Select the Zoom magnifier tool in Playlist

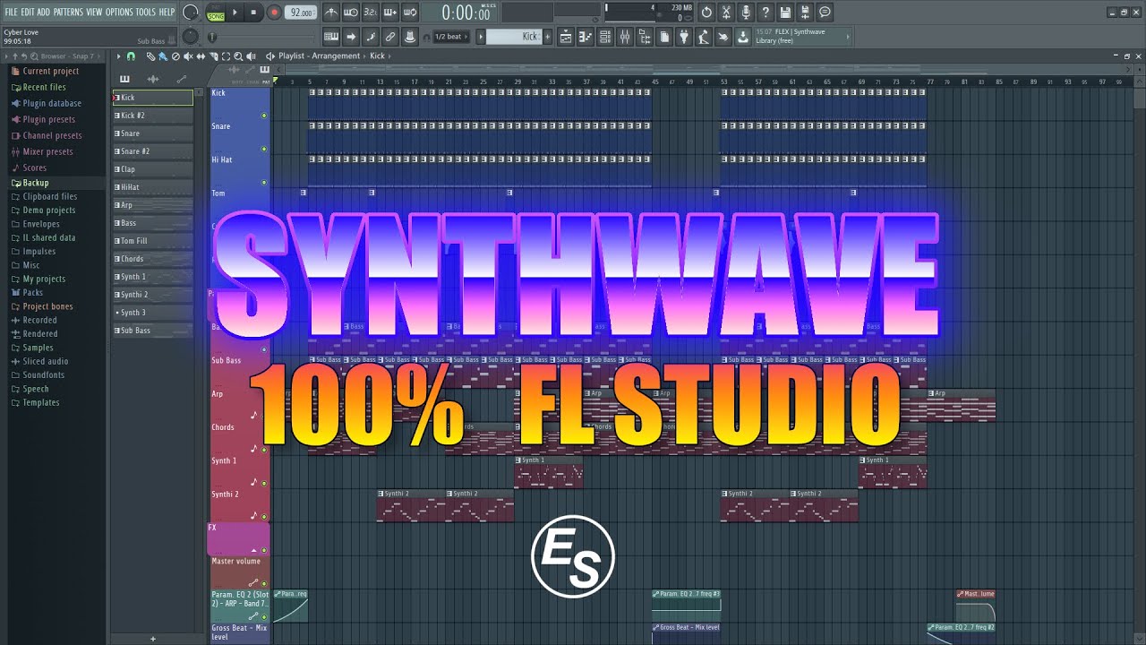238,56
